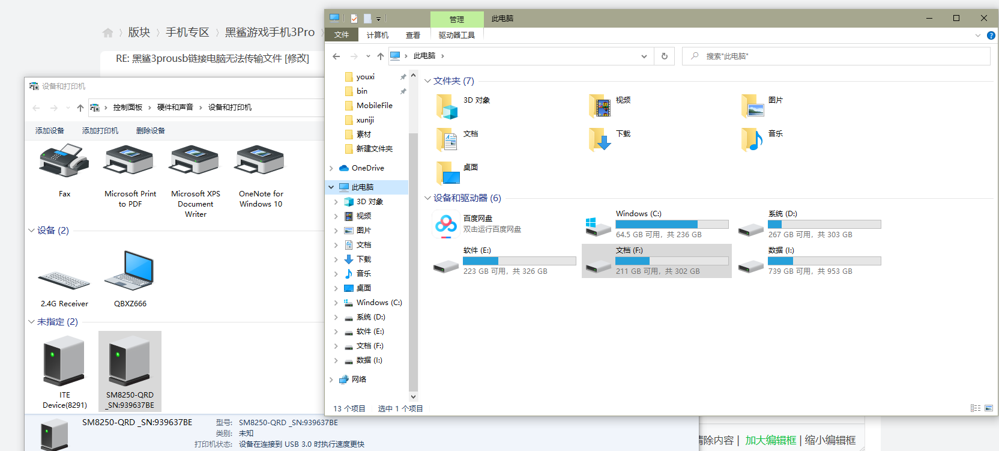Collapse the 文件夹 (7) group
This screenshot has width=999, height=451.
[427, 81]
